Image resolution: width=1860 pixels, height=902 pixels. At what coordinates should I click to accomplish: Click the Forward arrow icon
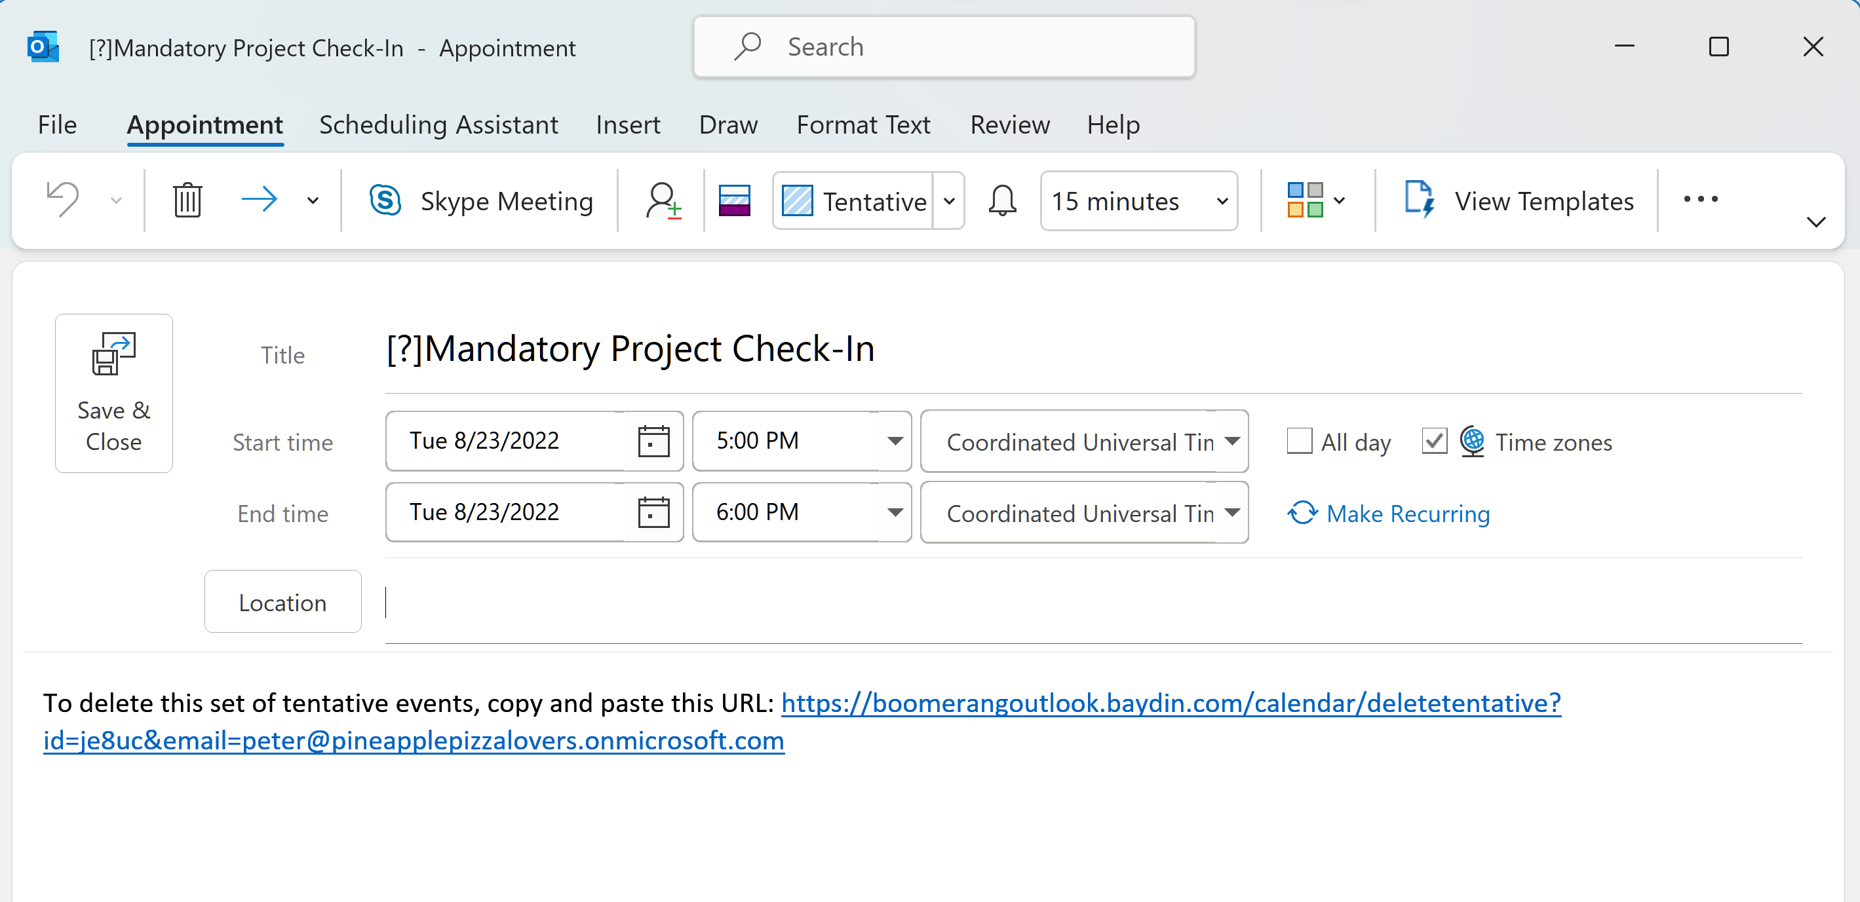pyautogui.click(x=260, y=200)
